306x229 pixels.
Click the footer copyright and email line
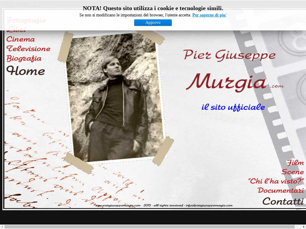(x=164, y=205)
